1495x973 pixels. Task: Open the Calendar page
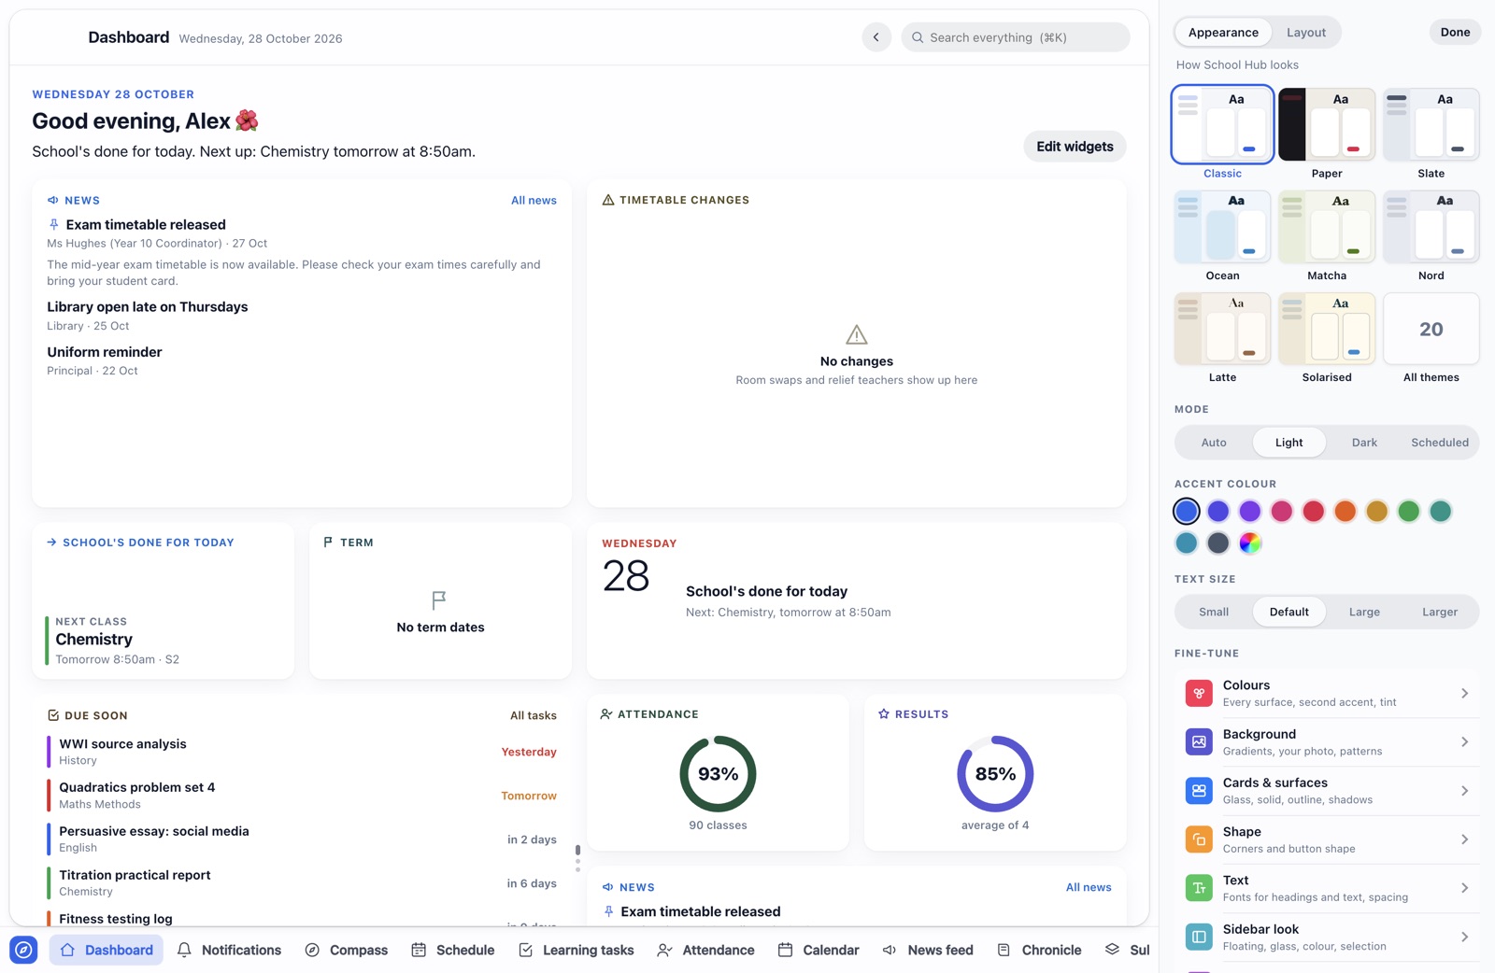819,950
